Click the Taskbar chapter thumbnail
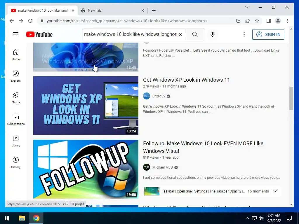 coord(152,191)
